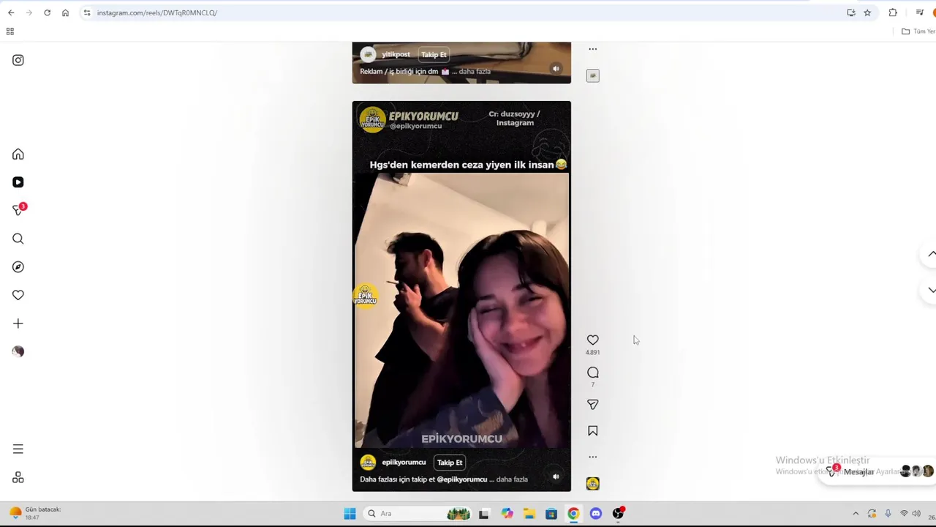Open the audio thumbnail of the yitikpost reel

[x=593, y=75]
